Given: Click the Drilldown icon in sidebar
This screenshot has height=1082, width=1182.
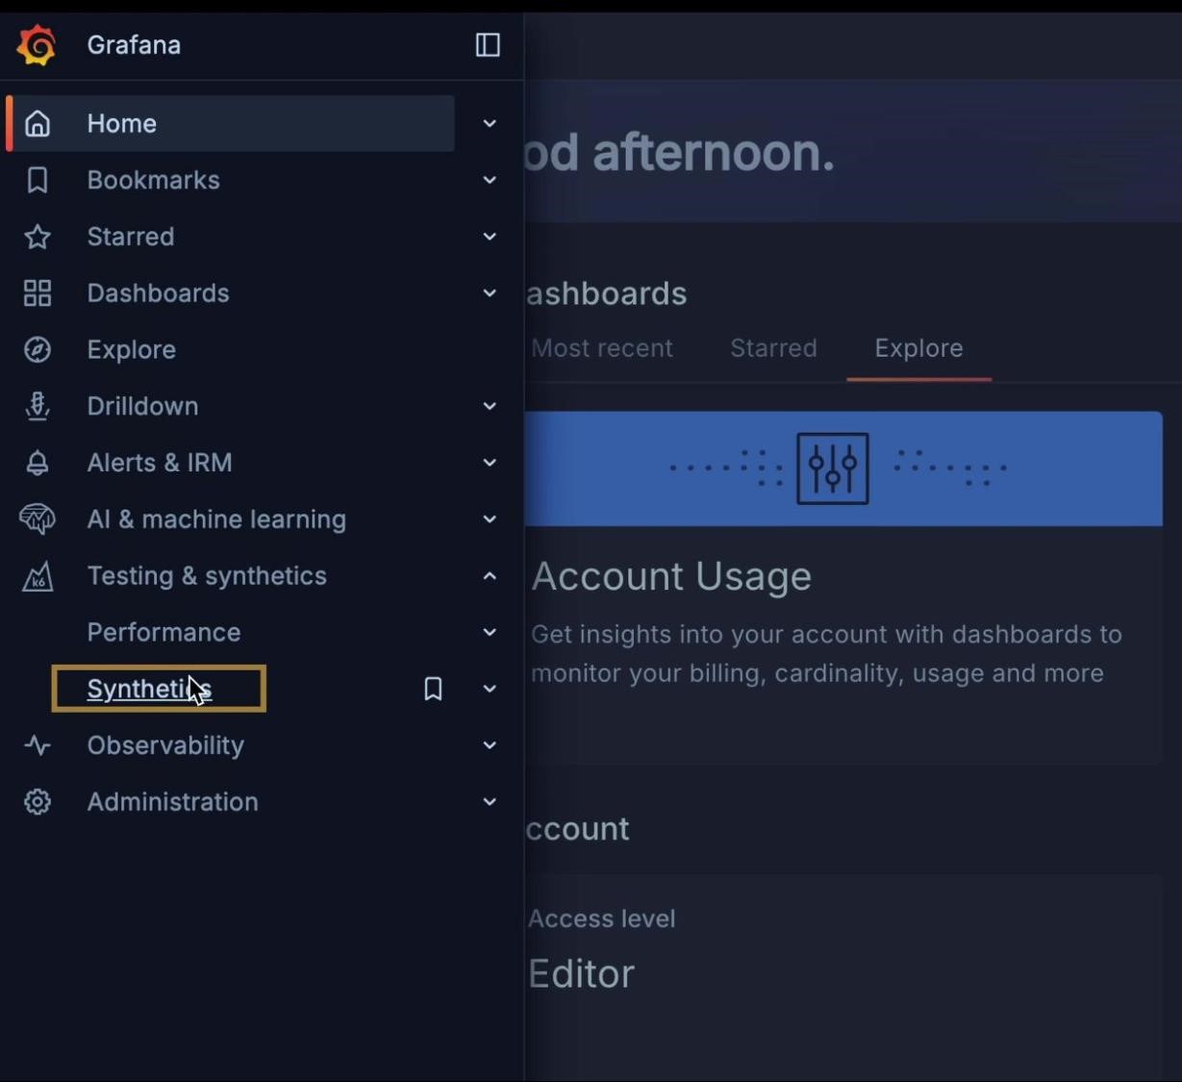Looking at the screenshot, I should (x=38, y=407).
